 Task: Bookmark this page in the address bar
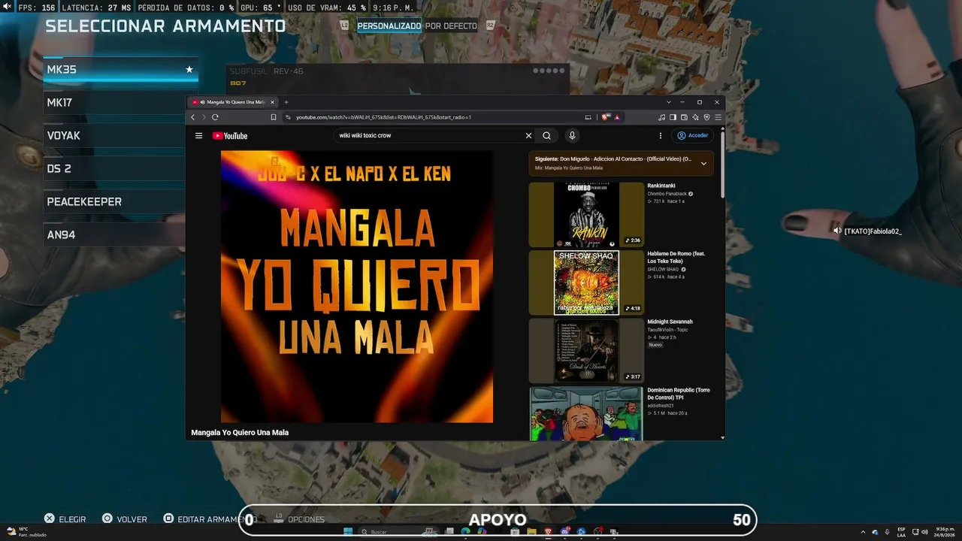click(274, 117)
